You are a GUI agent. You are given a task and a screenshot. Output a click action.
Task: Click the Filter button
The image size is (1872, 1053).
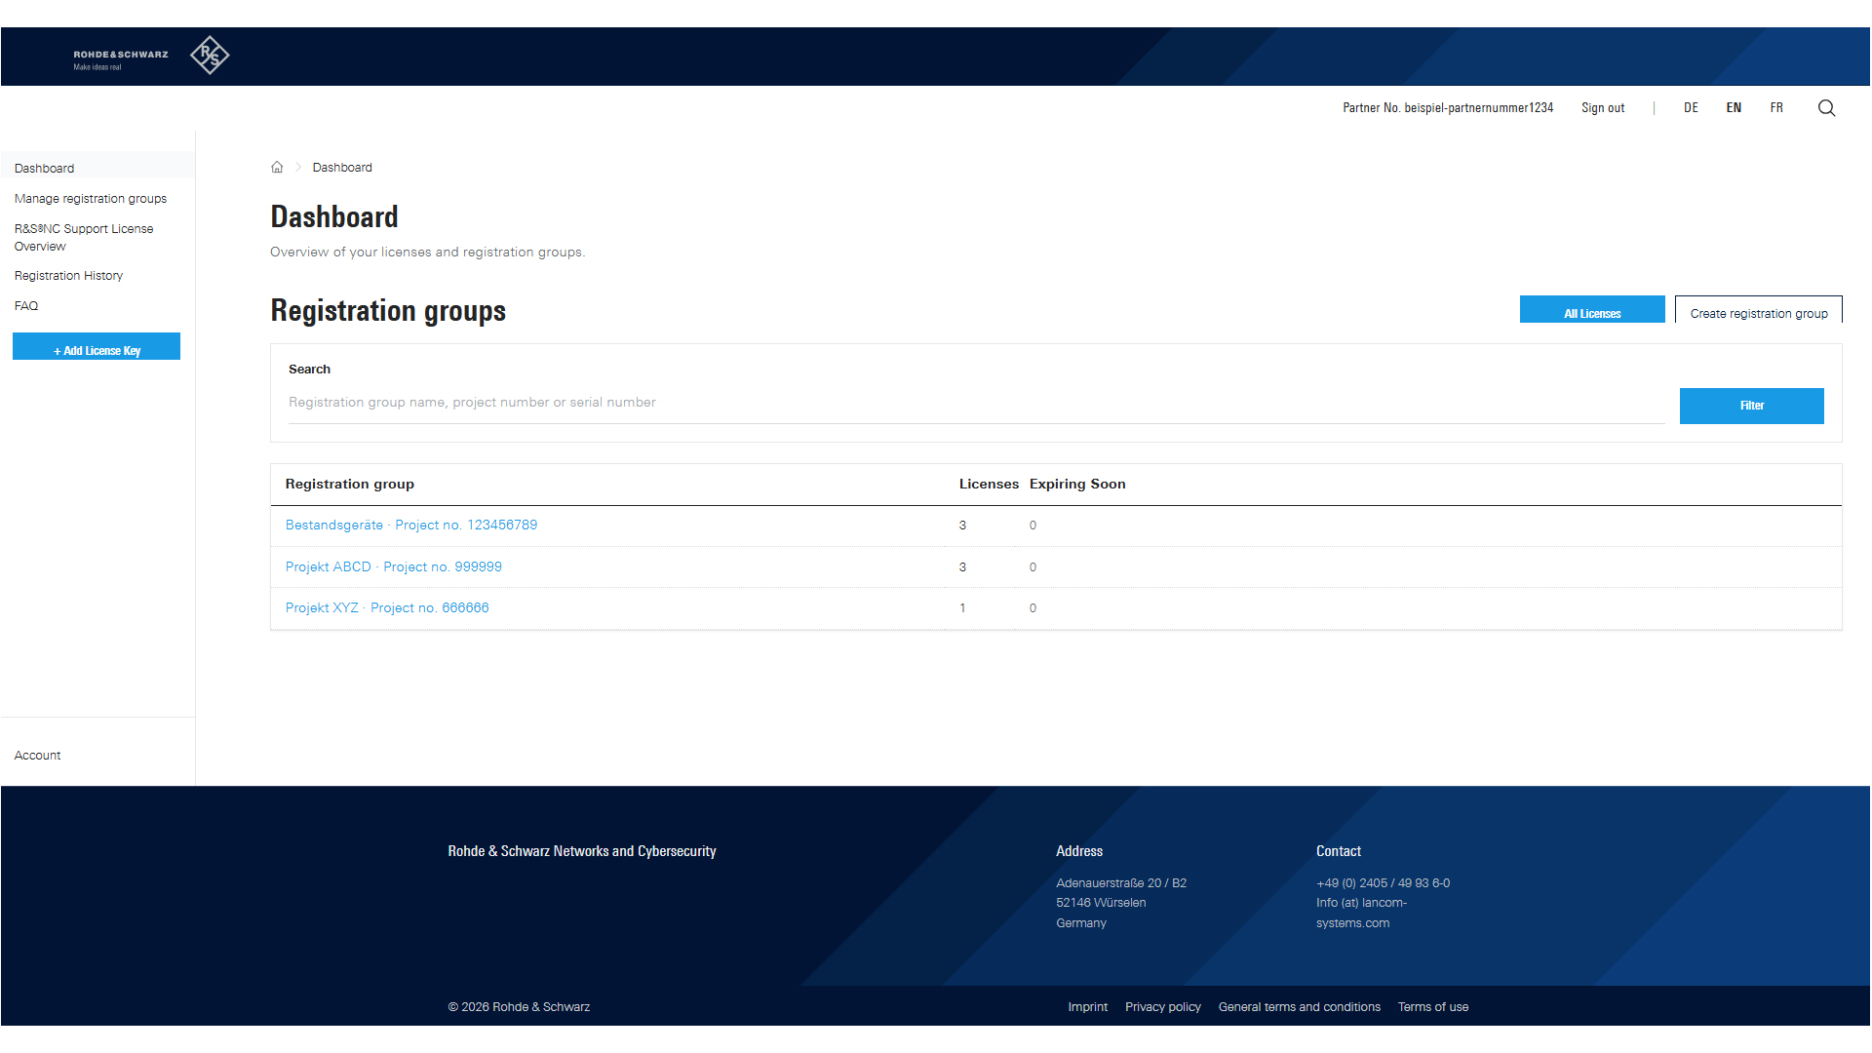[1751, 406]
